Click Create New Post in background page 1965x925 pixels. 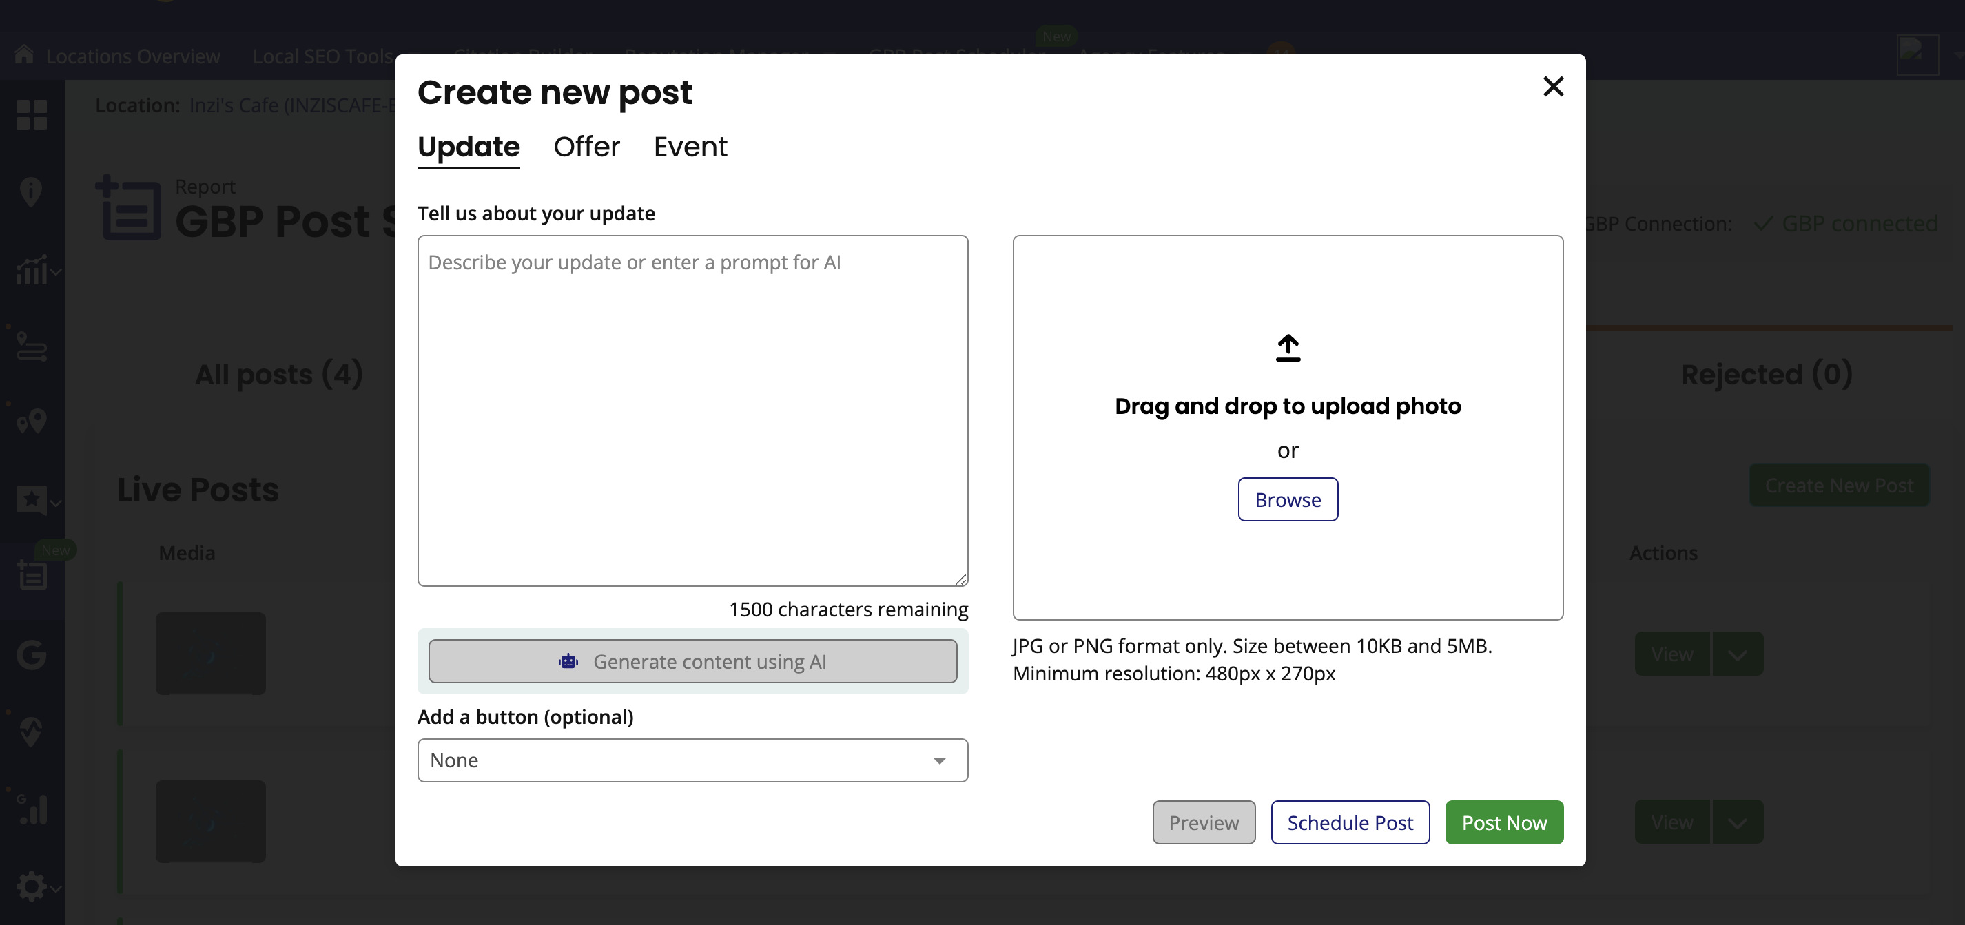point(1839,485)
